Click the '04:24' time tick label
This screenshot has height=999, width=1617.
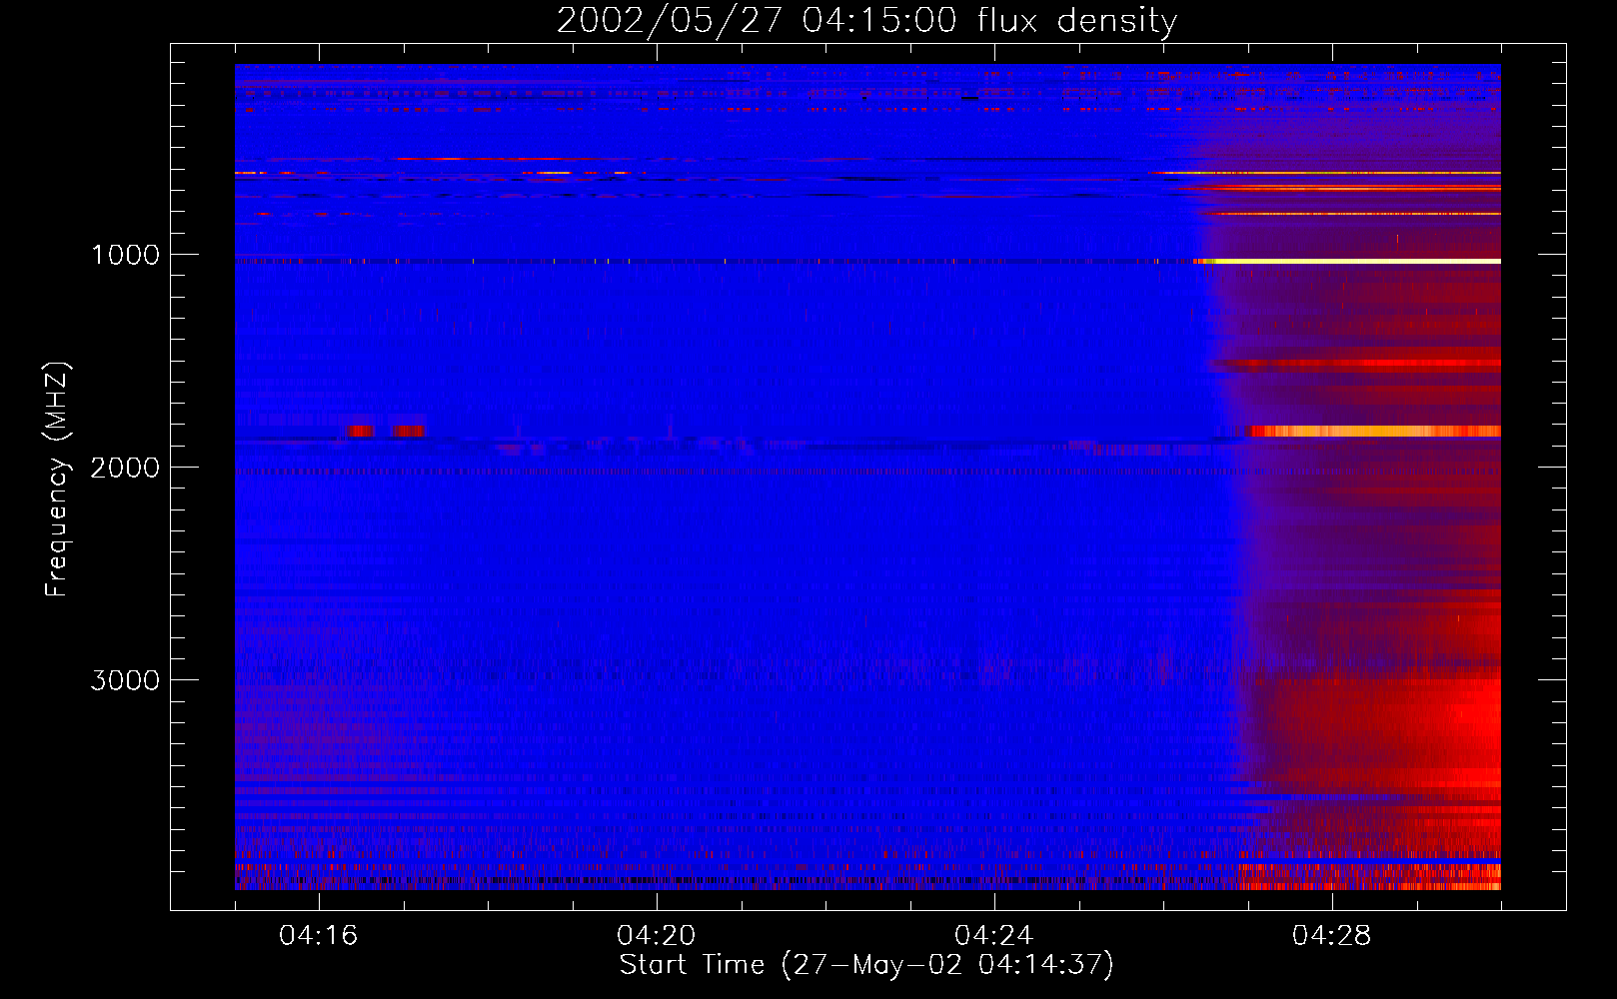(994, 936)
